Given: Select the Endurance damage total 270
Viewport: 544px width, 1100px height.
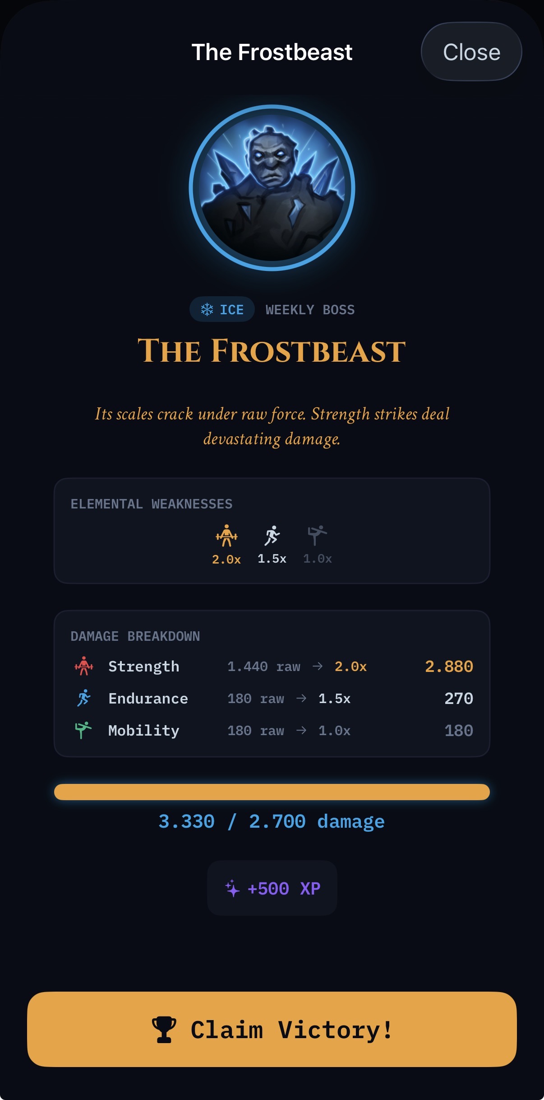Looking at the screenshot, I should pos(459,699).
